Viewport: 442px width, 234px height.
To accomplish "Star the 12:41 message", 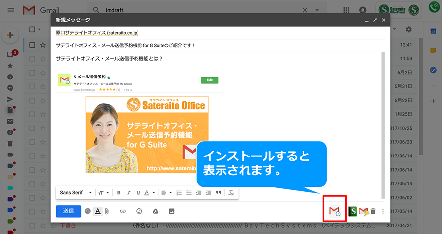I will pyautogui.click(x=43, y=45).
